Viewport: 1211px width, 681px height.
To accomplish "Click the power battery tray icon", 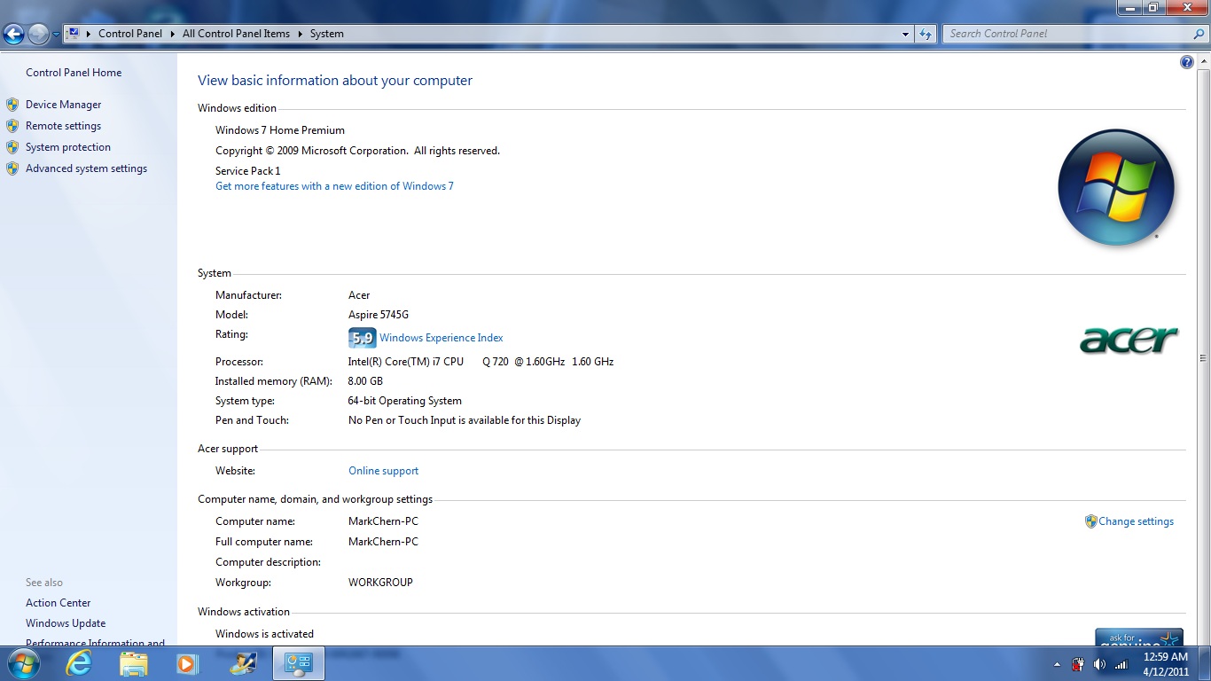I will tap(1078, 664).
